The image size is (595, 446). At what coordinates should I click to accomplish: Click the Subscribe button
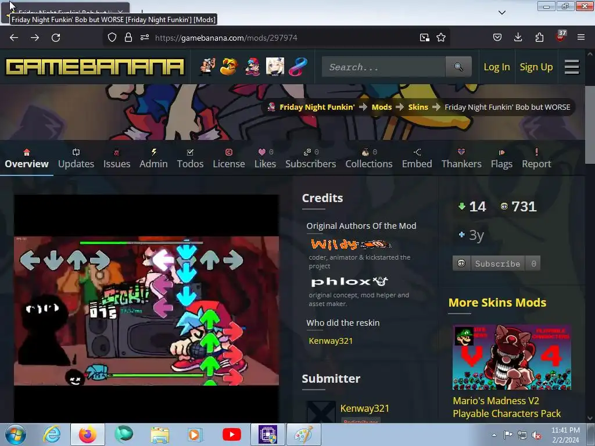coord(497,264)
